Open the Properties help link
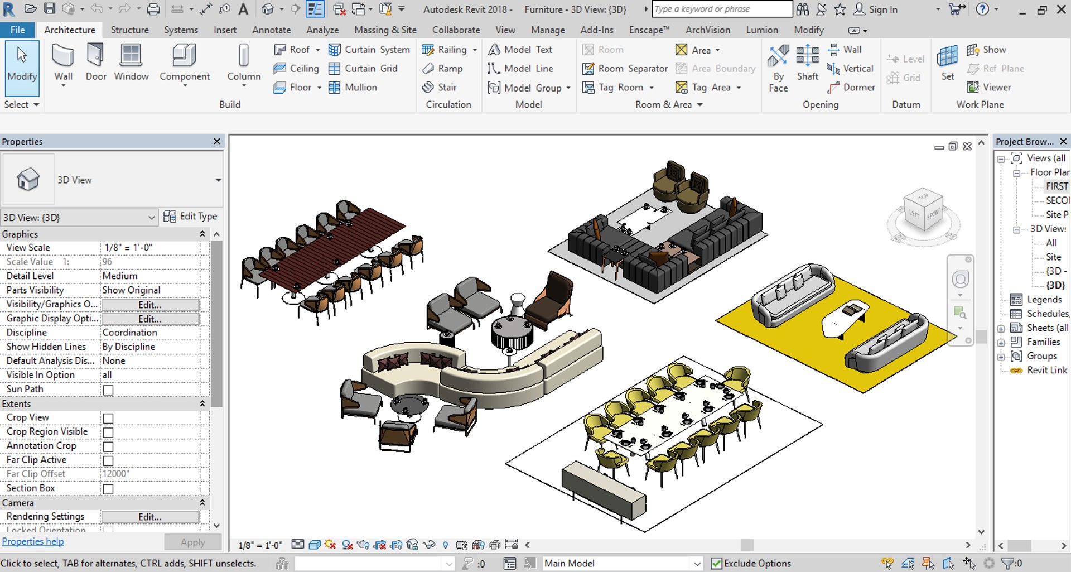 click(x=33, y=542)
